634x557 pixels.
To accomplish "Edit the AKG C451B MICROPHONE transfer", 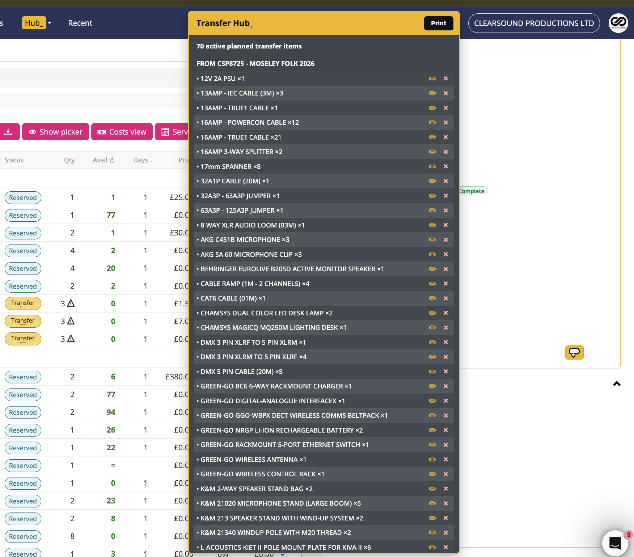I will pos(432,240).
